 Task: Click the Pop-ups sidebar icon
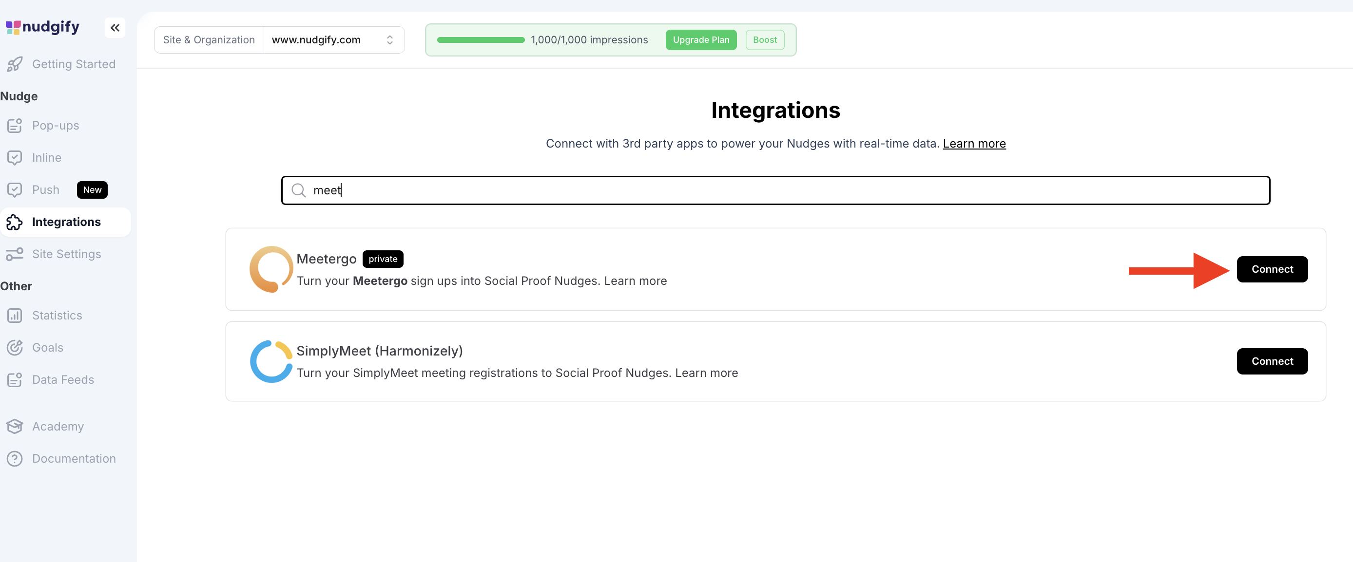tap(15, 126)
